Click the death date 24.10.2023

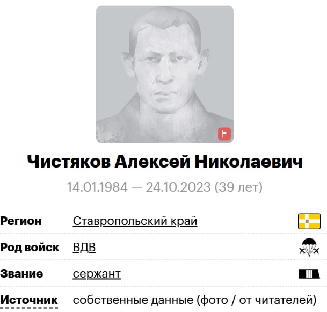click(178, 187)
